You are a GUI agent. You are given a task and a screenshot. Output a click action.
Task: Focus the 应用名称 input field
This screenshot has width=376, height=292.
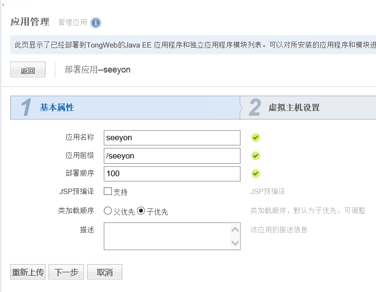click(172, 138)
